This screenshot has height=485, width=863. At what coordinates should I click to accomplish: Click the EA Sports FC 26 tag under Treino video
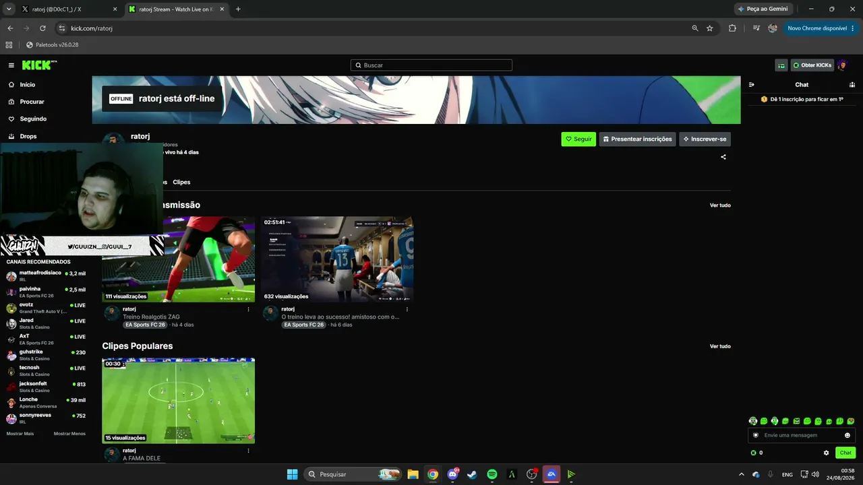pyautogui.click(x=146, y=325)
